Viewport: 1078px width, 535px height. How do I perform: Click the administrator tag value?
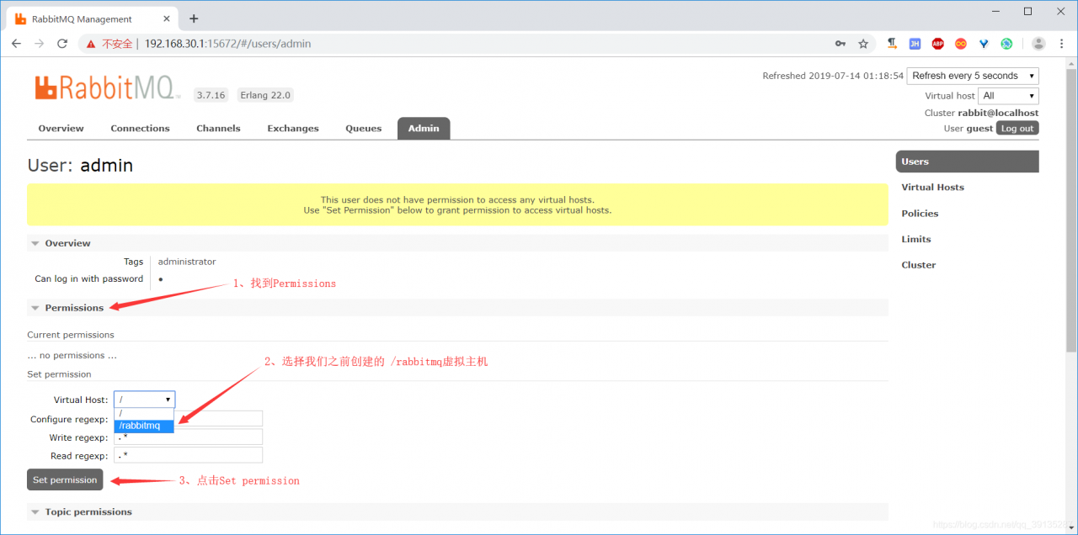[187, 262]
